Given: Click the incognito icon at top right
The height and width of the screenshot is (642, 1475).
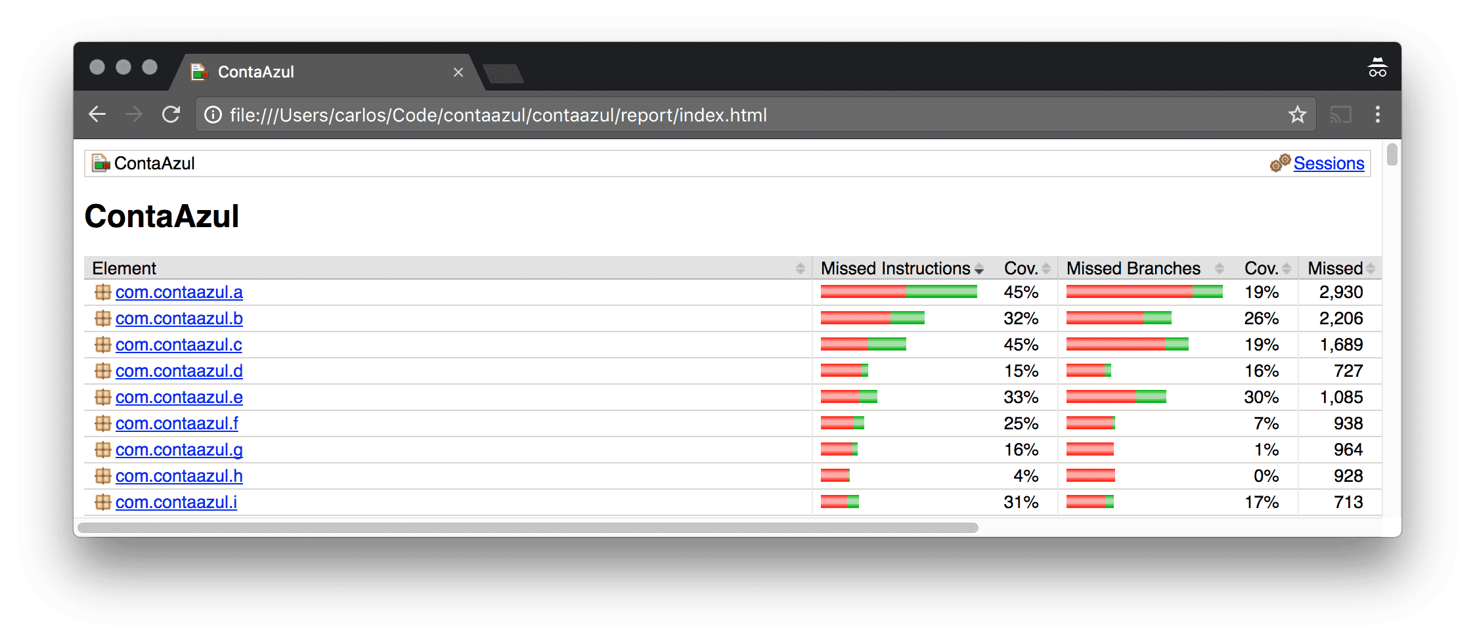Looking at the screenshot, I should pos(1377,66).
